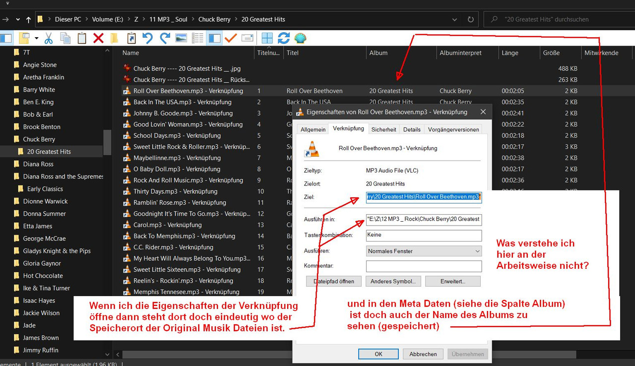This screenshot has width=635, height=366.
Task: Switch to the Allgemein tab
Action: pyautogui.click(x=313, y=129)
